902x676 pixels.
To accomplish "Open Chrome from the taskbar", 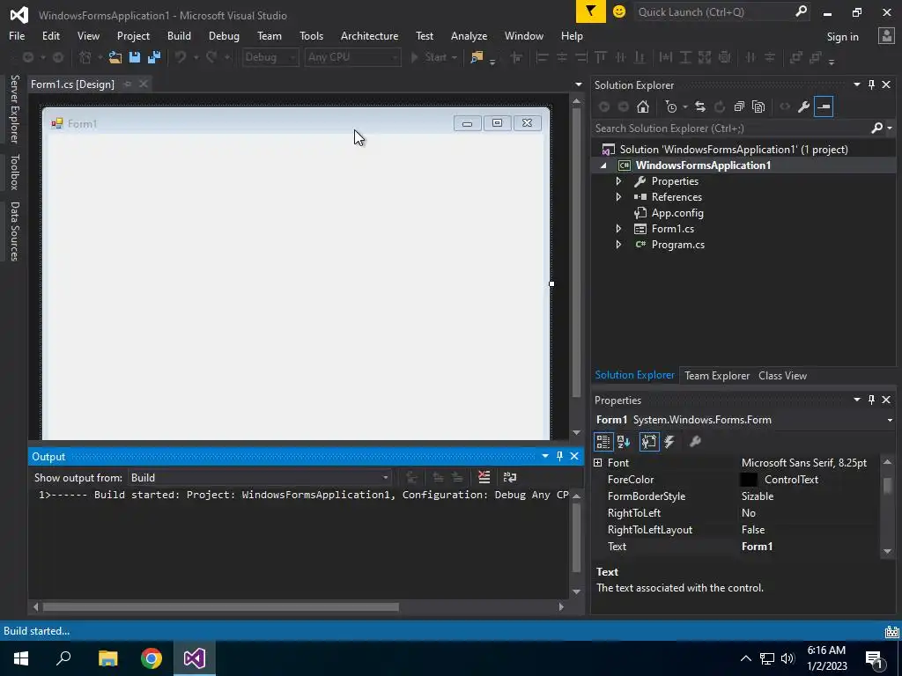I will 152,658.
